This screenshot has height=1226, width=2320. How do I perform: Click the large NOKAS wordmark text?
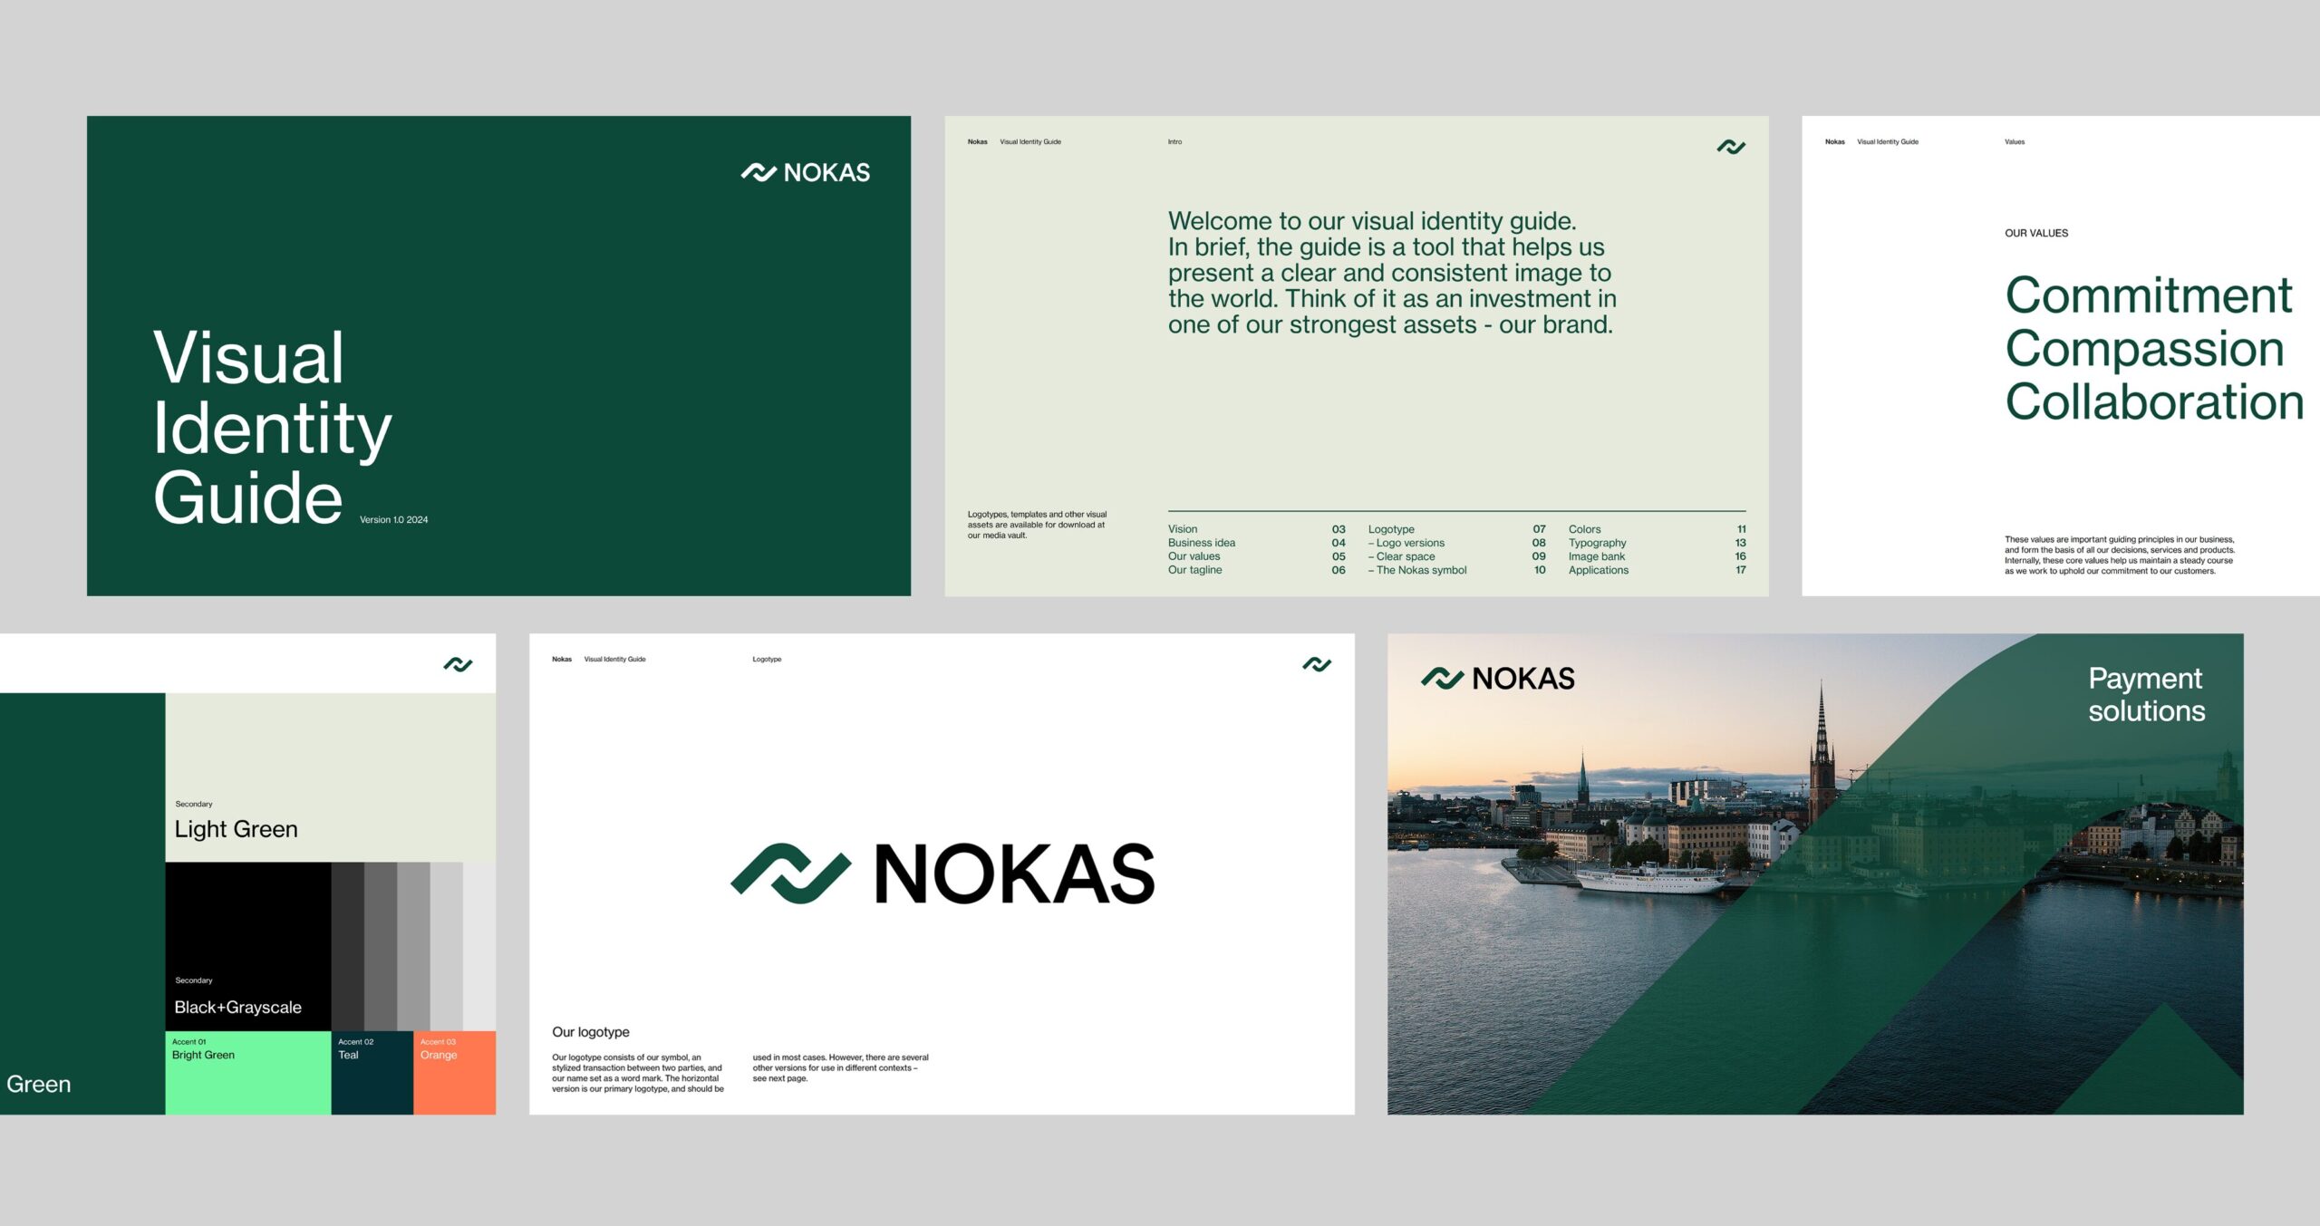point(1014,874)
